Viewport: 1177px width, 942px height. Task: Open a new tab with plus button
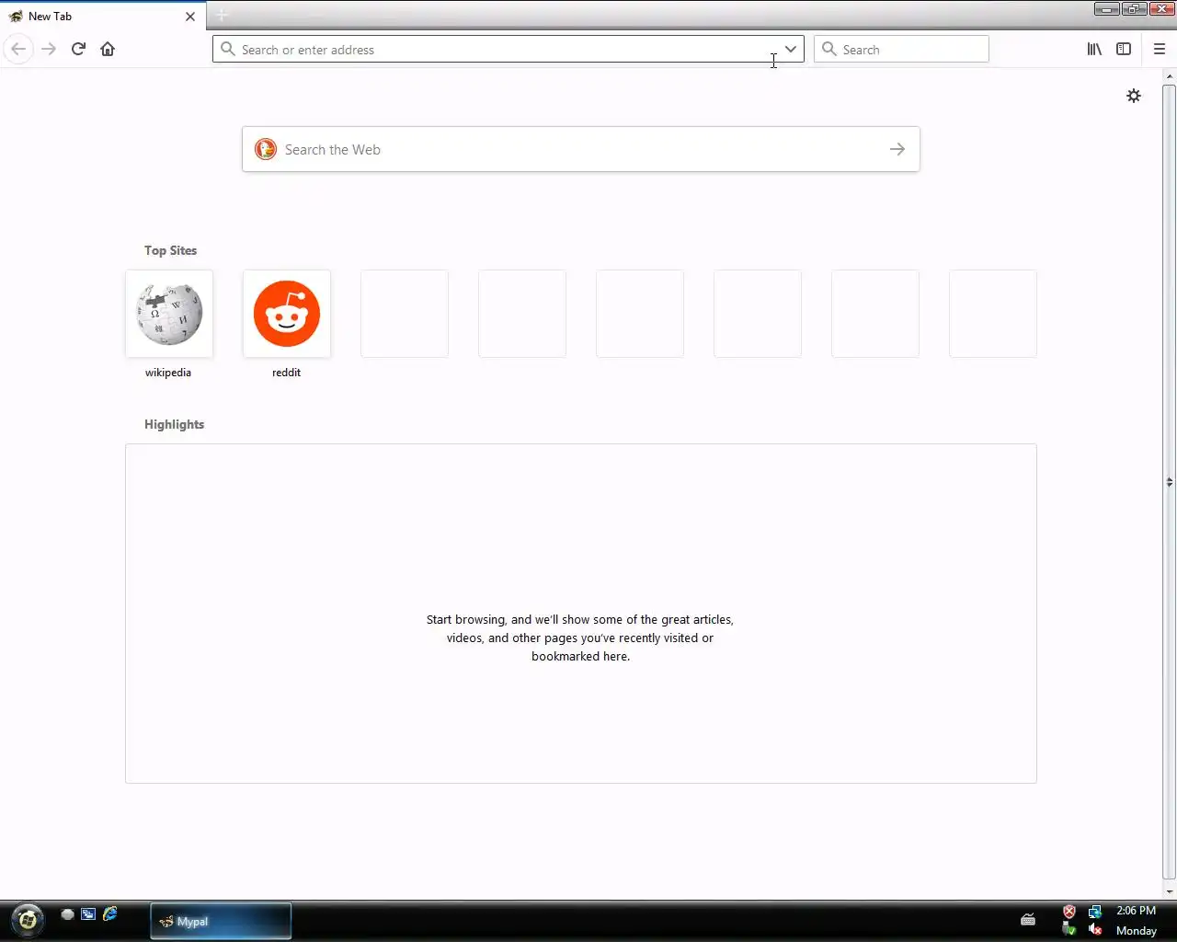pyautogui.click(x=222, y=16)
